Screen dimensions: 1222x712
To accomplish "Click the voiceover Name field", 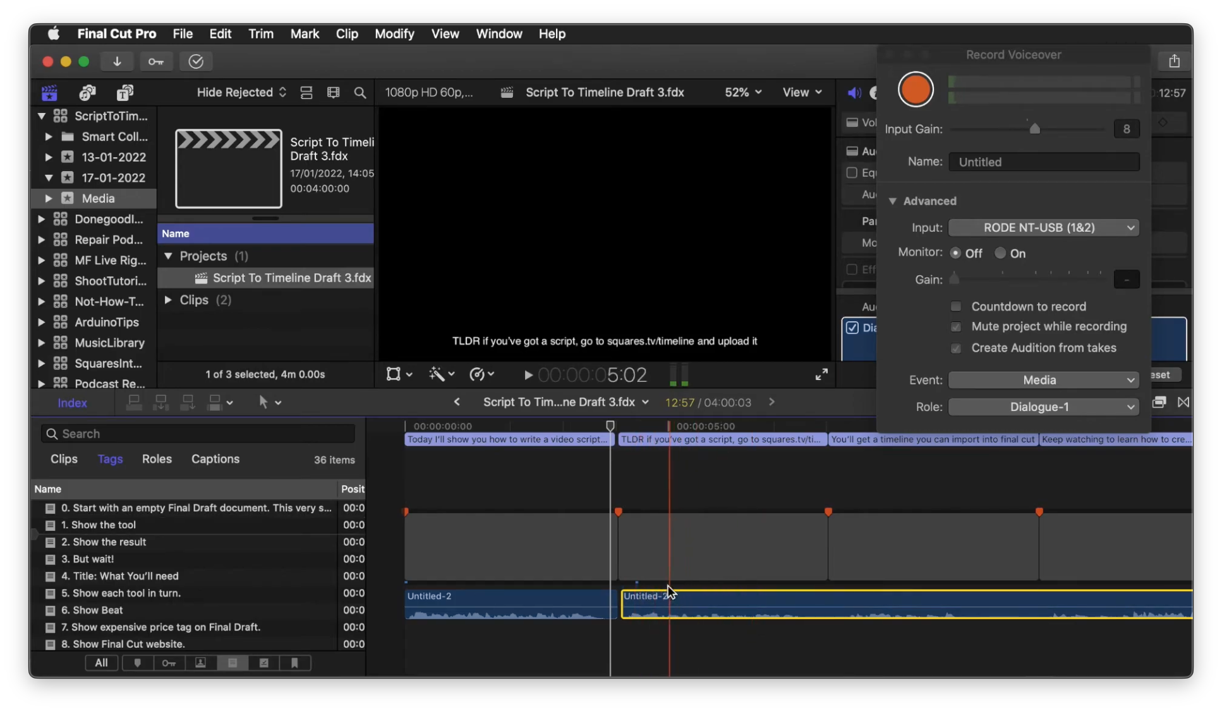I will tap(1044, 162).
